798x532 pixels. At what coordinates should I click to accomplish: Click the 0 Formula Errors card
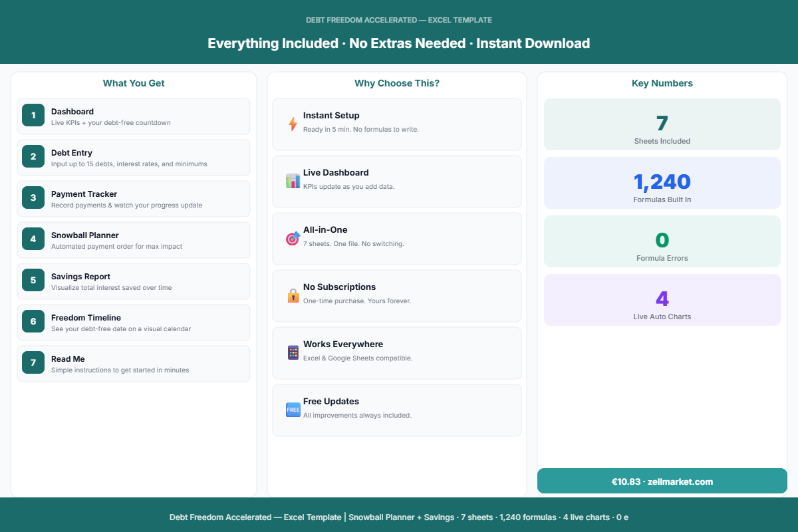[x=662, y=241]
